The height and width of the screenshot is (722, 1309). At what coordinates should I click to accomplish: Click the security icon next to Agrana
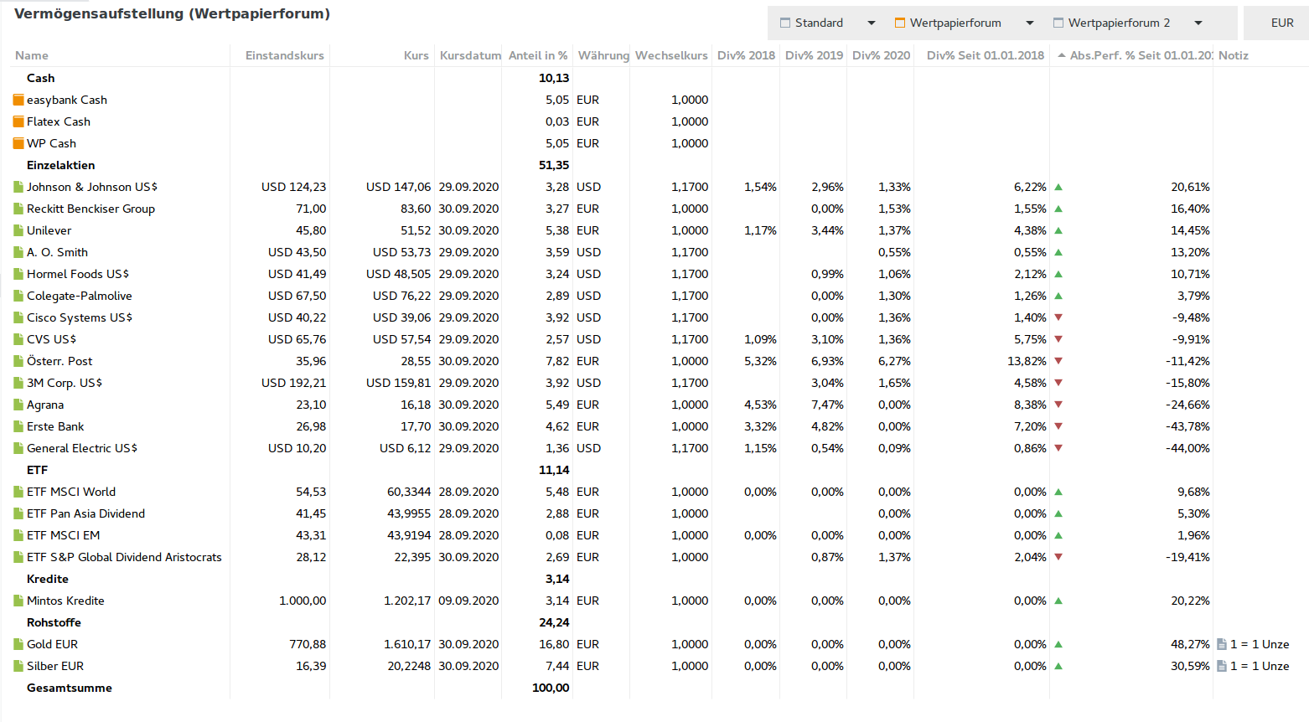pos(18,405)
